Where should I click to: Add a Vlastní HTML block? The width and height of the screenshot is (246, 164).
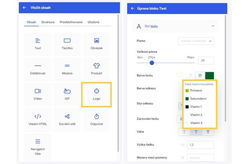click(38, 120)
